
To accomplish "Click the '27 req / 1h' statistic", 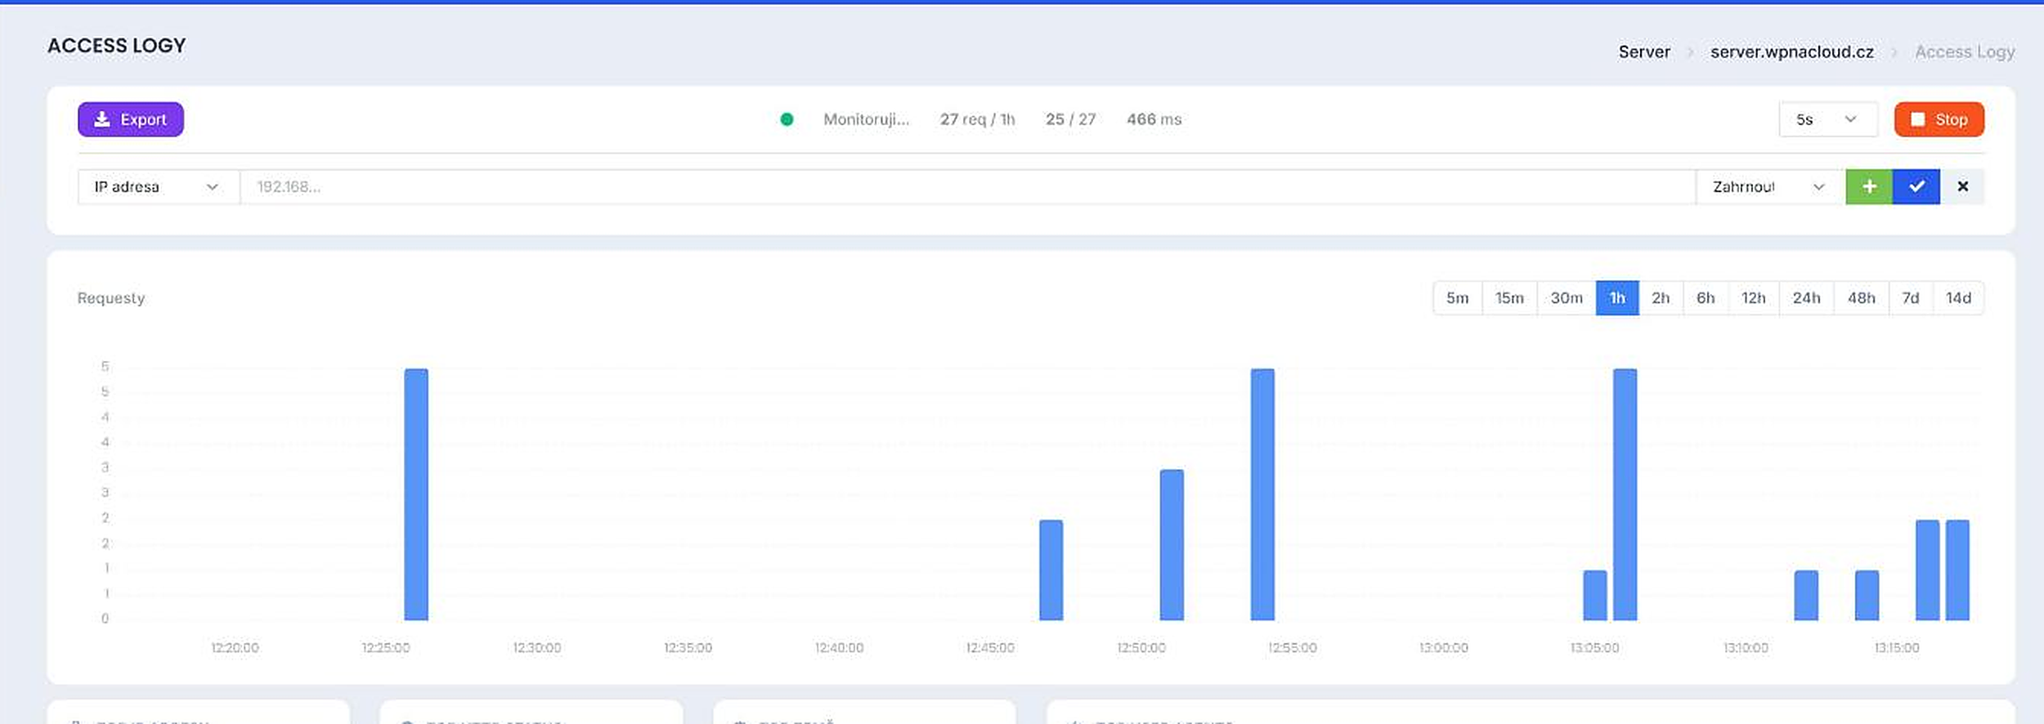I will (x=977, y=119).
